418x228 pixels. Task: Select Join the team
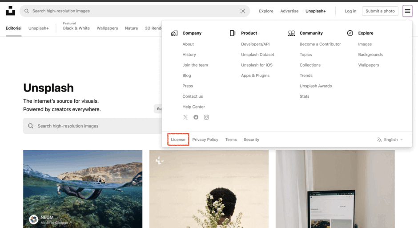point(195,65)
